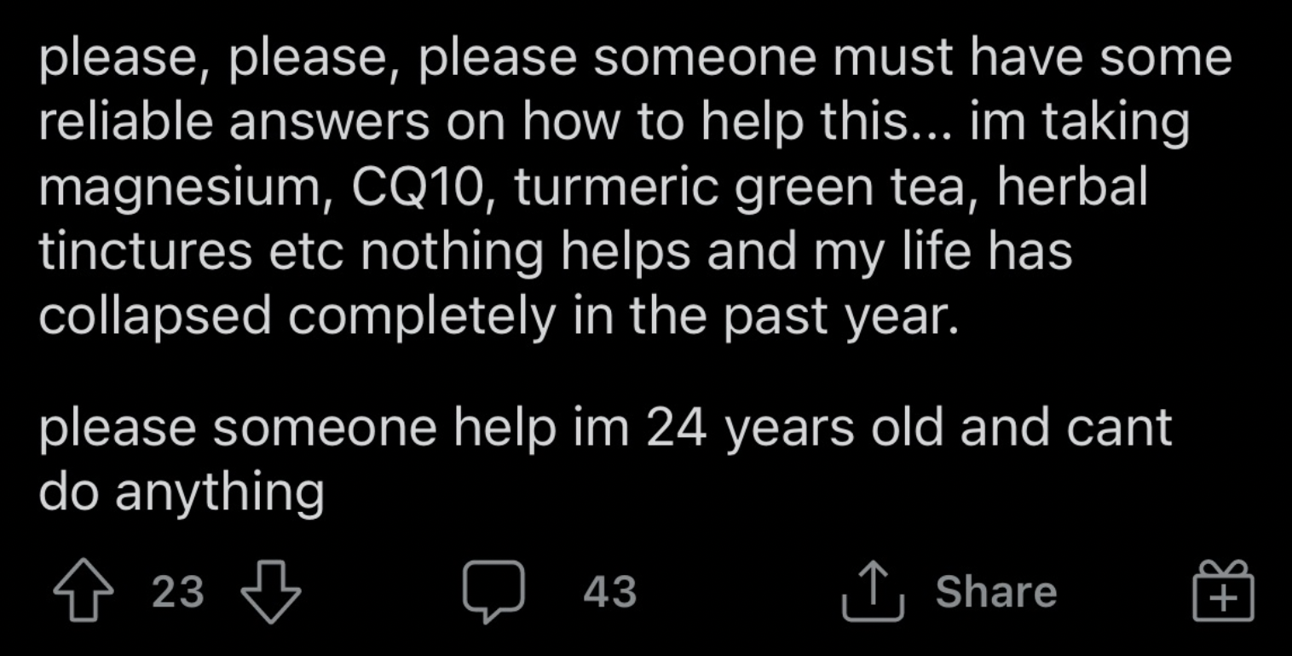Click the word 'CQ10' in the post
1292x656 pixels.
[415, 186]
